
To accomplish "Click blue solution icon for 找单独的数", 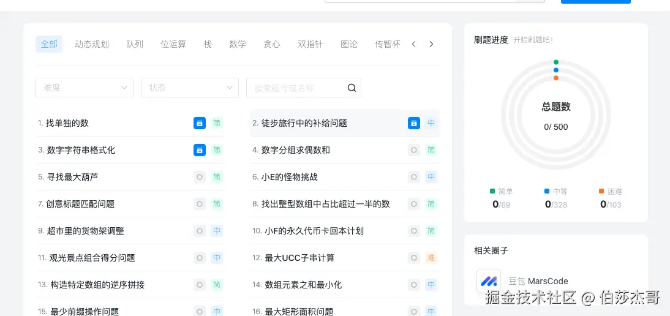I will click(x=199, y=123).
